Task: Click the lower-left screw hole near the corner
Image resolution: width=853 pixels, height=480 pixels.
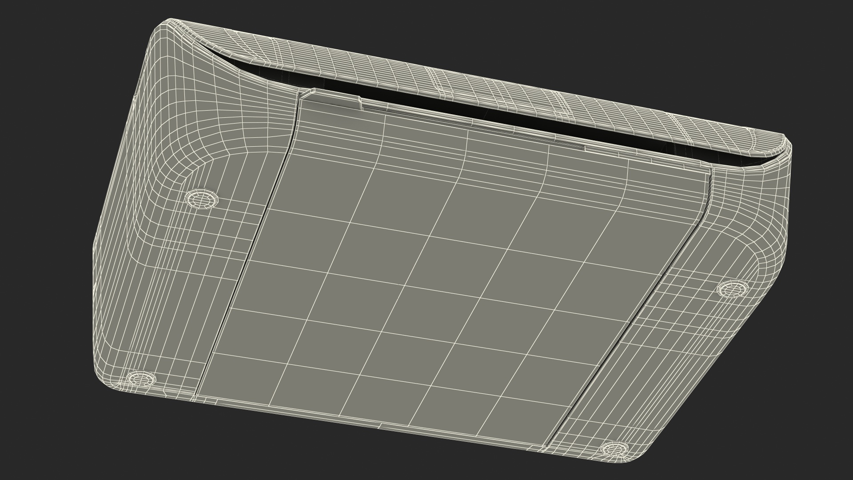Action: click(140, 379)
